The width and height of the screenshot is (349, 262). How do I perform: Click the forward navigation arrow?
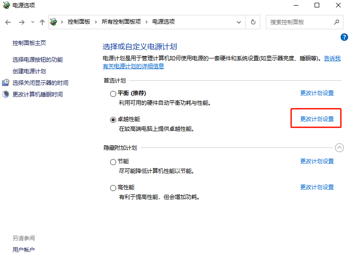(21, 22)
